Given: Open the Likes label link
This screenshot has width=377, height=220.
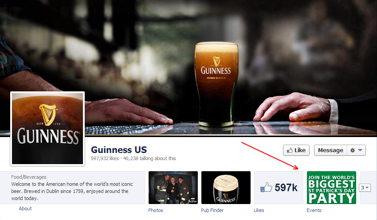Looking at the screenshot, I should (259, 210).
